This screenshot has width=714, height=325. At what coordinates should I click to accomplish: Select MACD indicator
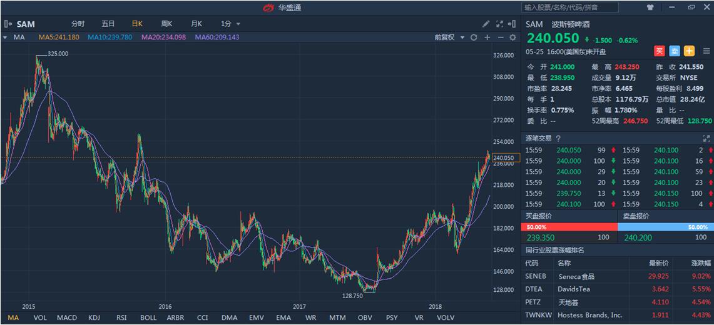(x=67, y=317)
